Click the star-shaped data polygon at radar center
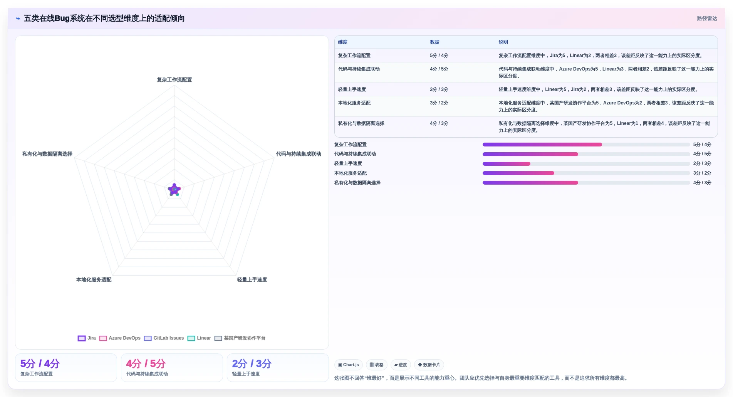This screenshot has width=733, height=397. point(174,190)
